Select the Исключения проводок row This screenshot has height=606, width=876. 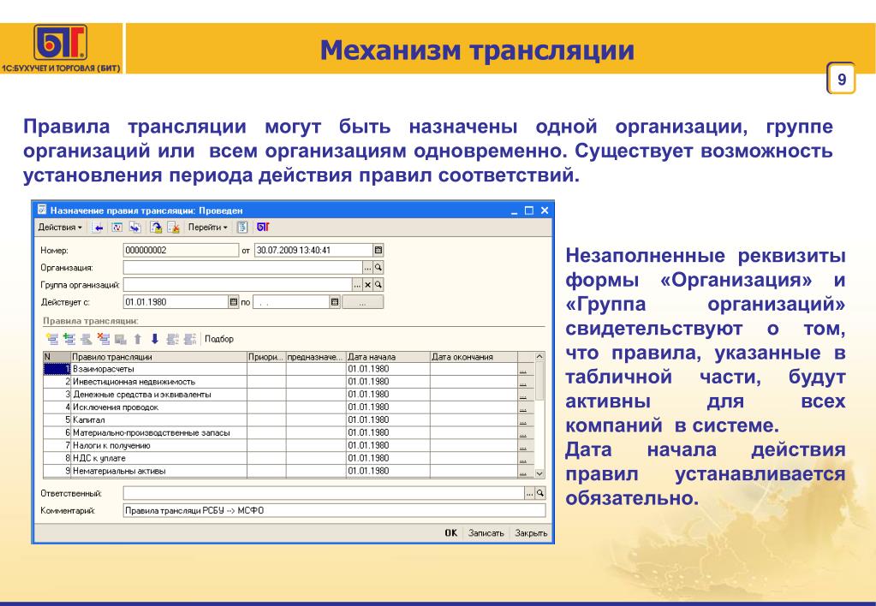pyautogui.click(x=289, y=407)
